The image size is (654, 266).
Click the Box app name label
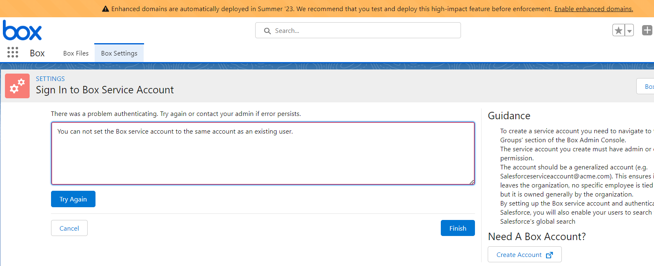[x=37, y=53]
